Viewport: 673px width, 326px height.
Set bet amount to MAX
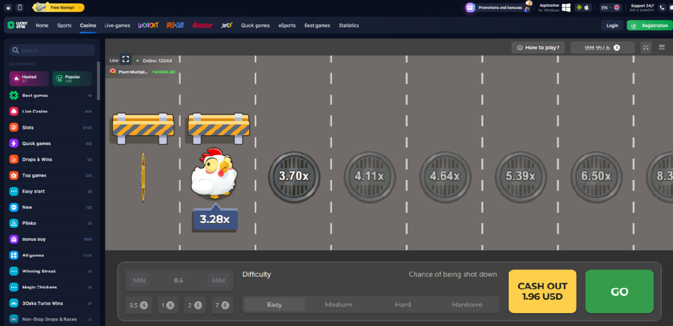tap(219, 280)
